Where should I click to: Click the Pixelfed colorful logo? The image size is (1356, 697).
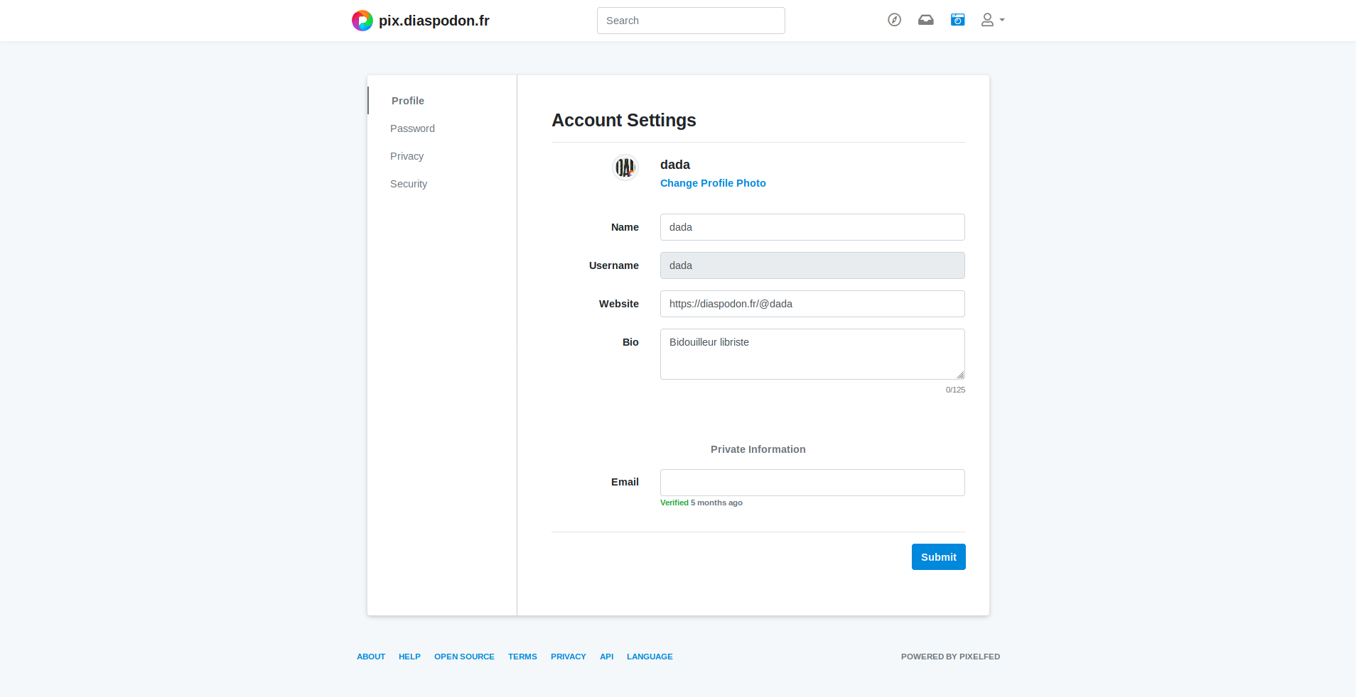(x=362, y=21)
